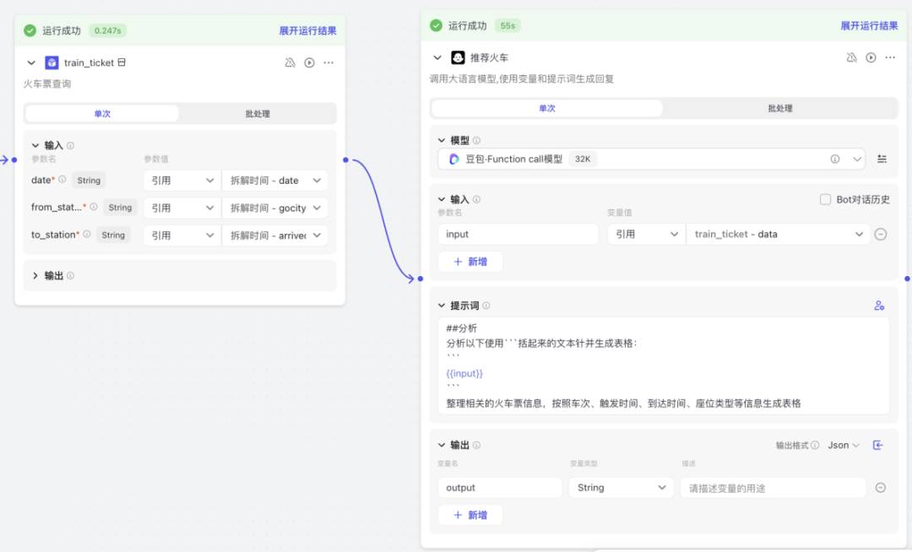Click the alert-off icon on the 推荐火车 node
The image size is (912, 552).
(851, 57)
